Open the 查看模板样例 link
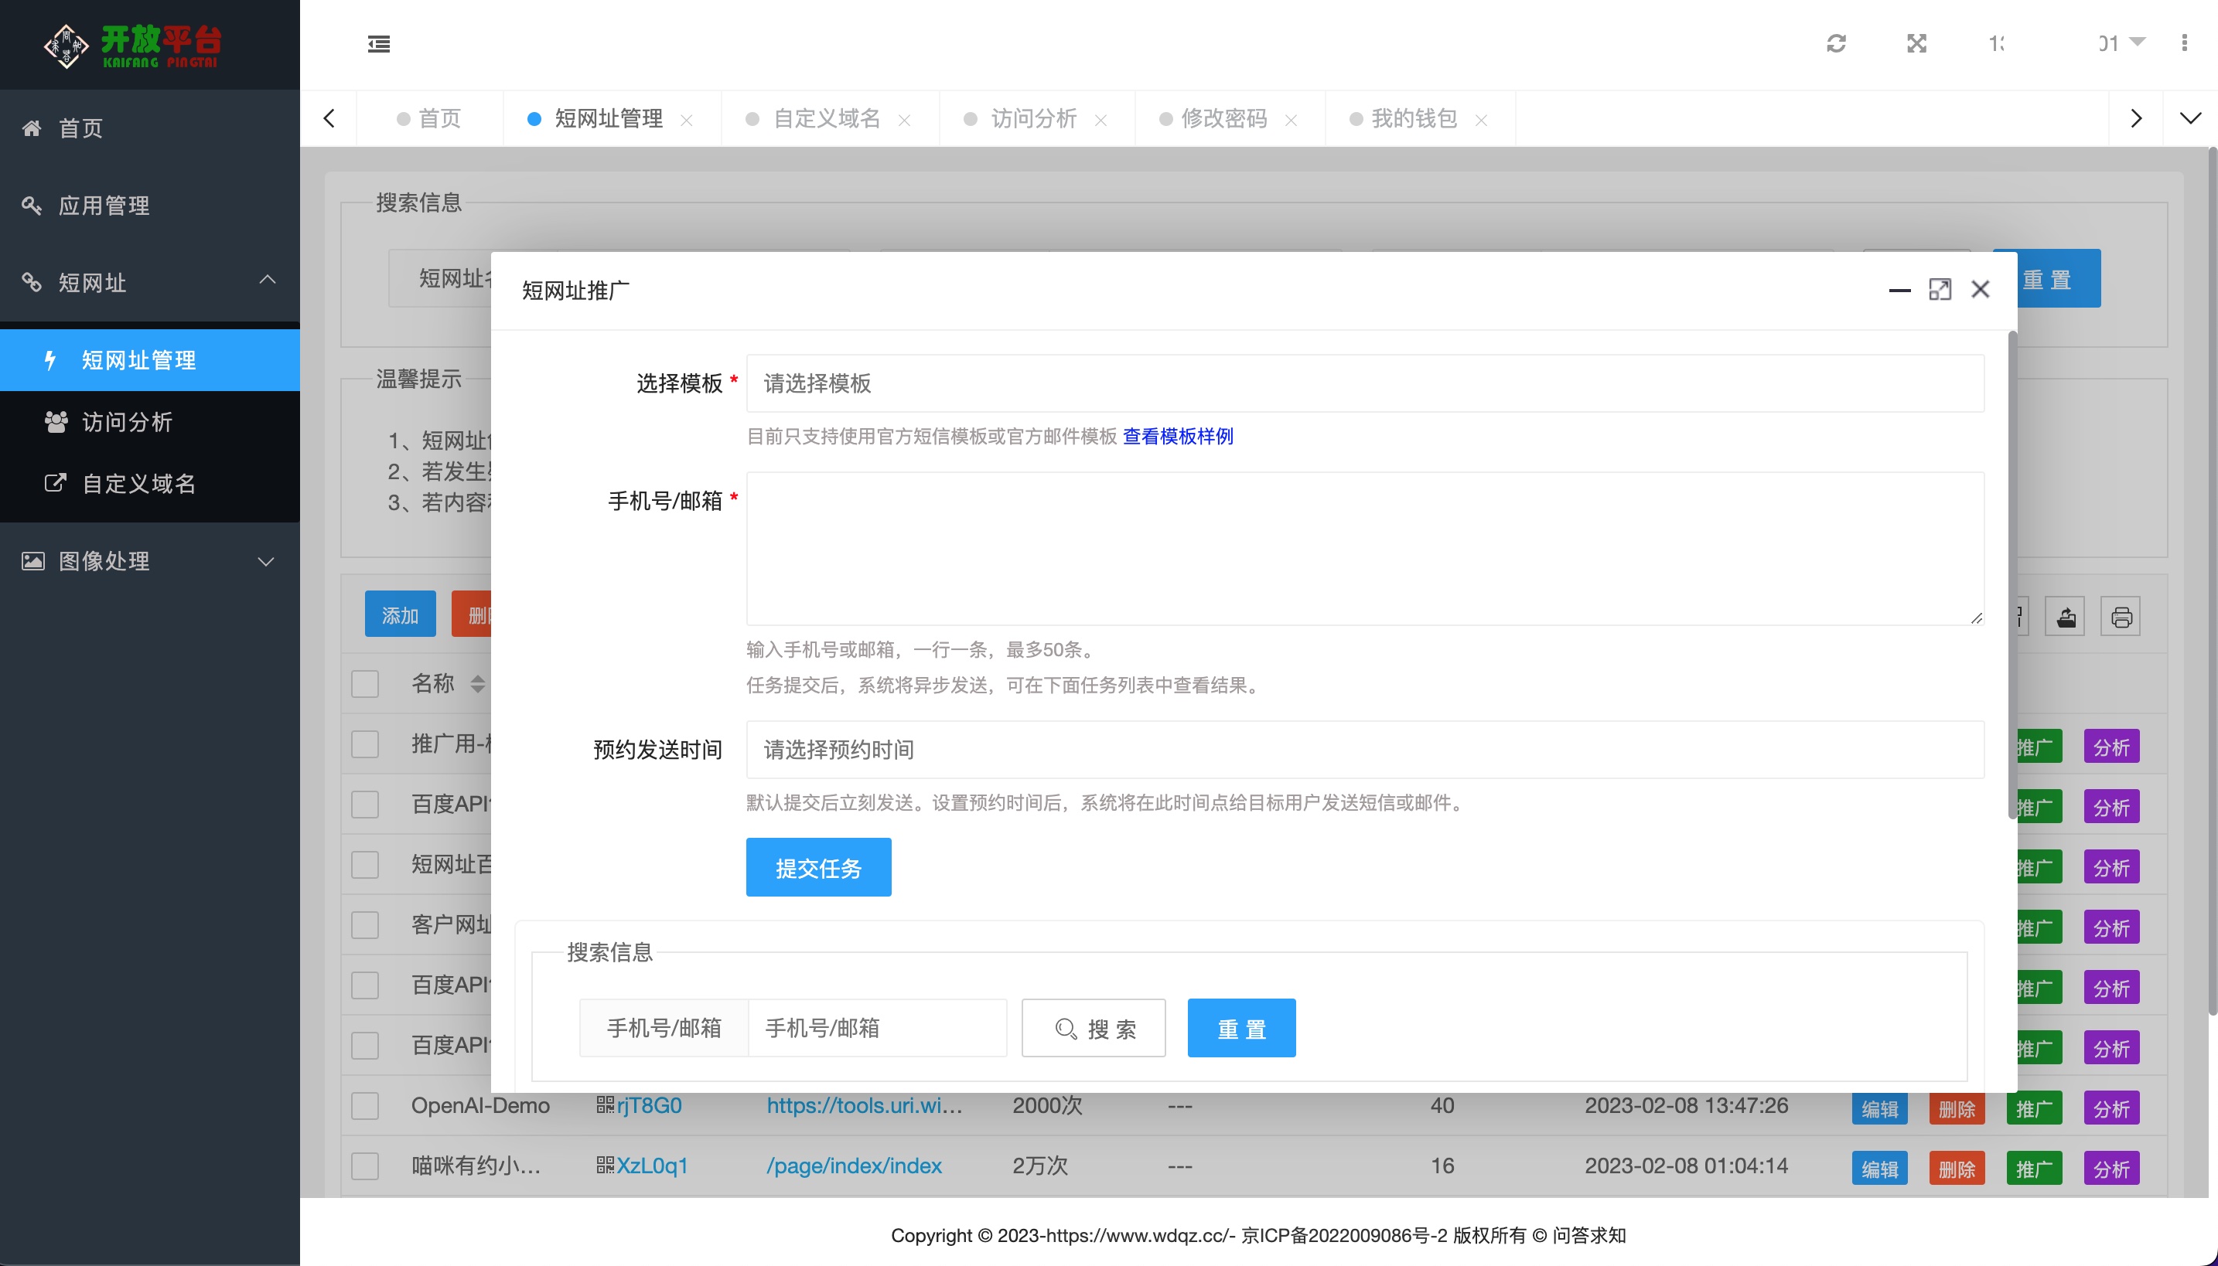Image resolution: width=2218 pixels, height=1266 pixels. tap(1178, 437)
